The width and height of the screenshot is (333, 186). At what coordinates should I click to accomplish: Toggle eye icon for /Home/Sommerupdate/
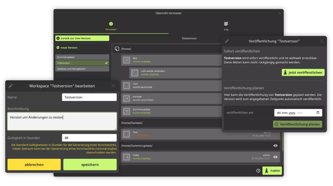(x=276, y=146)
